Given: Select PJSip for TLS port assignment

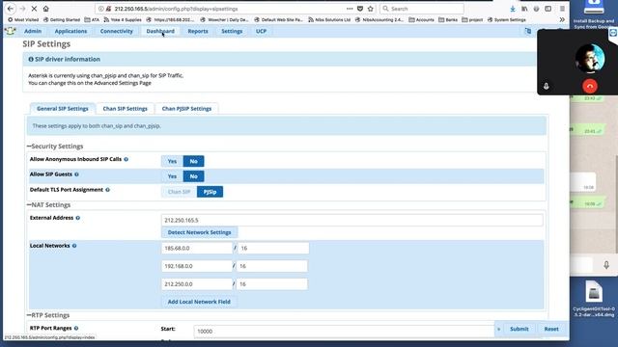Looking at the screenshot, I should pos(210,192).
